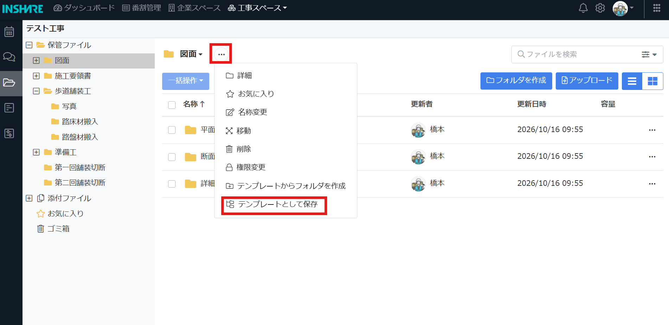Expand the 準備工 tree node
This screenshot has width=669, height=325.
click(36, 152)
